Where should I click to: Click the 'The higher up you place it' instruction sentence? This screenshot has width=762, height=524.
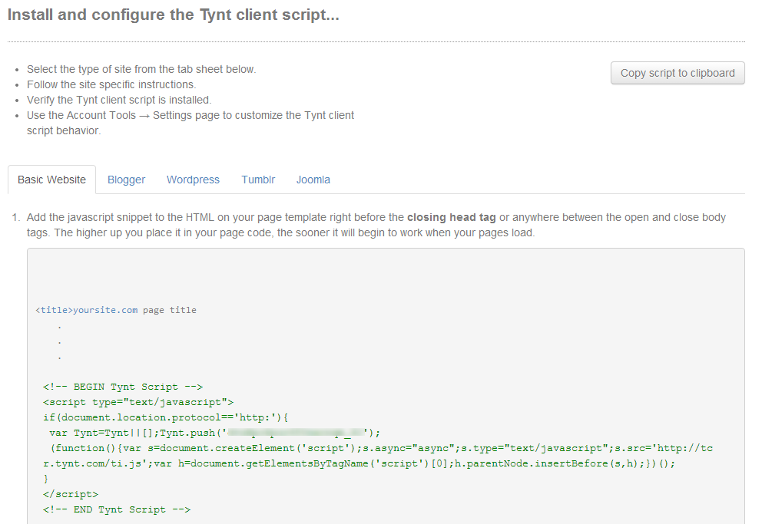click(294, 233)
